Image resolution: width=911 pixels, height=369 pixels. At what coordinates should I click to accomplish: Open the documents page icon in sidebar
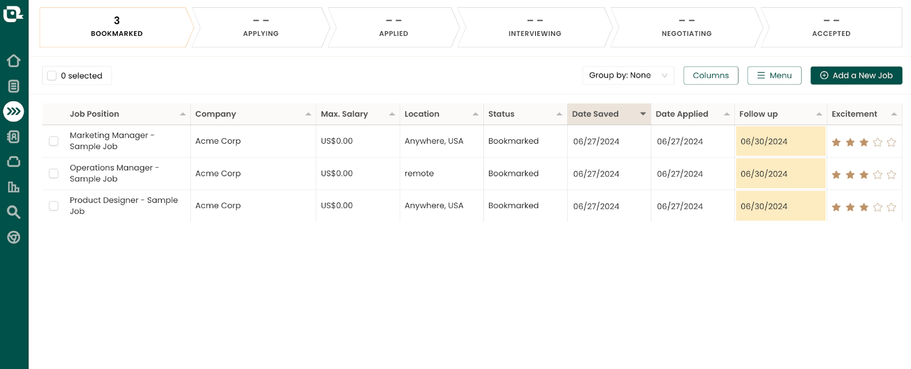click(x=14, y=86)
